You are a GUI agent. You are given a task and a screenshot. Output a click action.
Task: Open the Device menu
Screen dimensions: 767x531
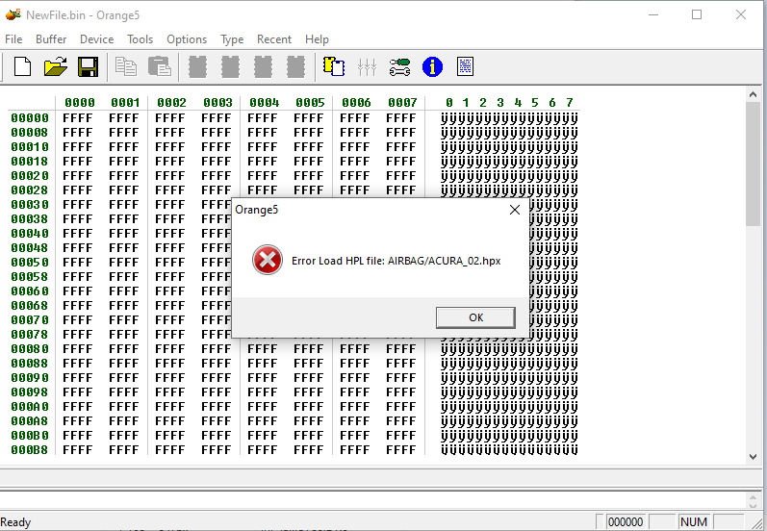96,39
